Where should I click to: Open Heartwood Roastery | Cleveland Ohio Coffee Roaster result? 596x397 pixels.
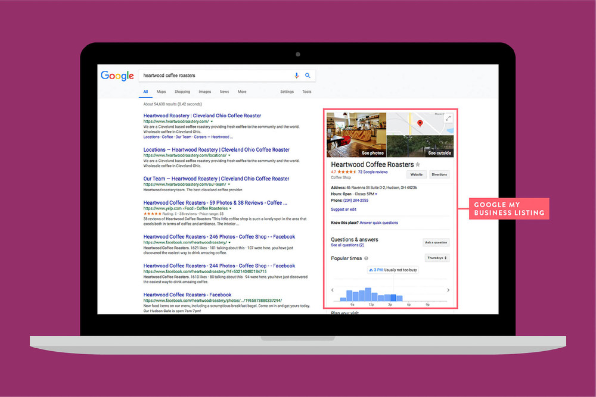(x=202, y=115)
